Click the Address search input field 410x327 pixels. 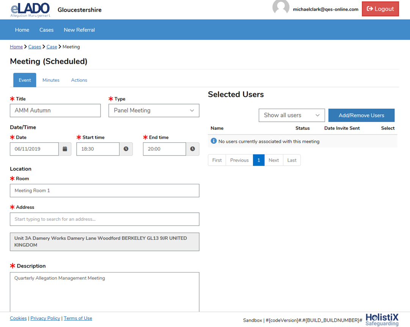[x=104, y=219]
